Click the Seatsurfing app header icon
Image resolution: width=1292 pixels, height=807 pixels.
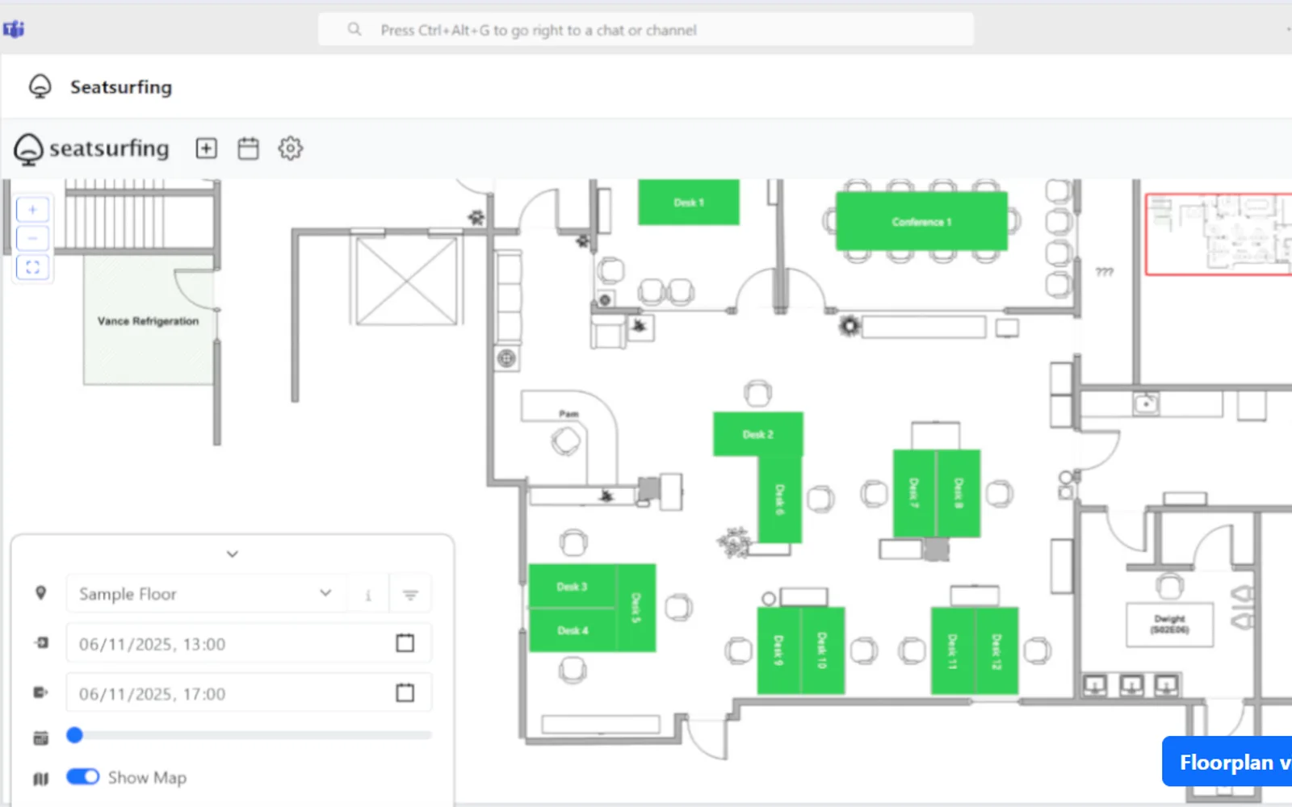(40, 86)
